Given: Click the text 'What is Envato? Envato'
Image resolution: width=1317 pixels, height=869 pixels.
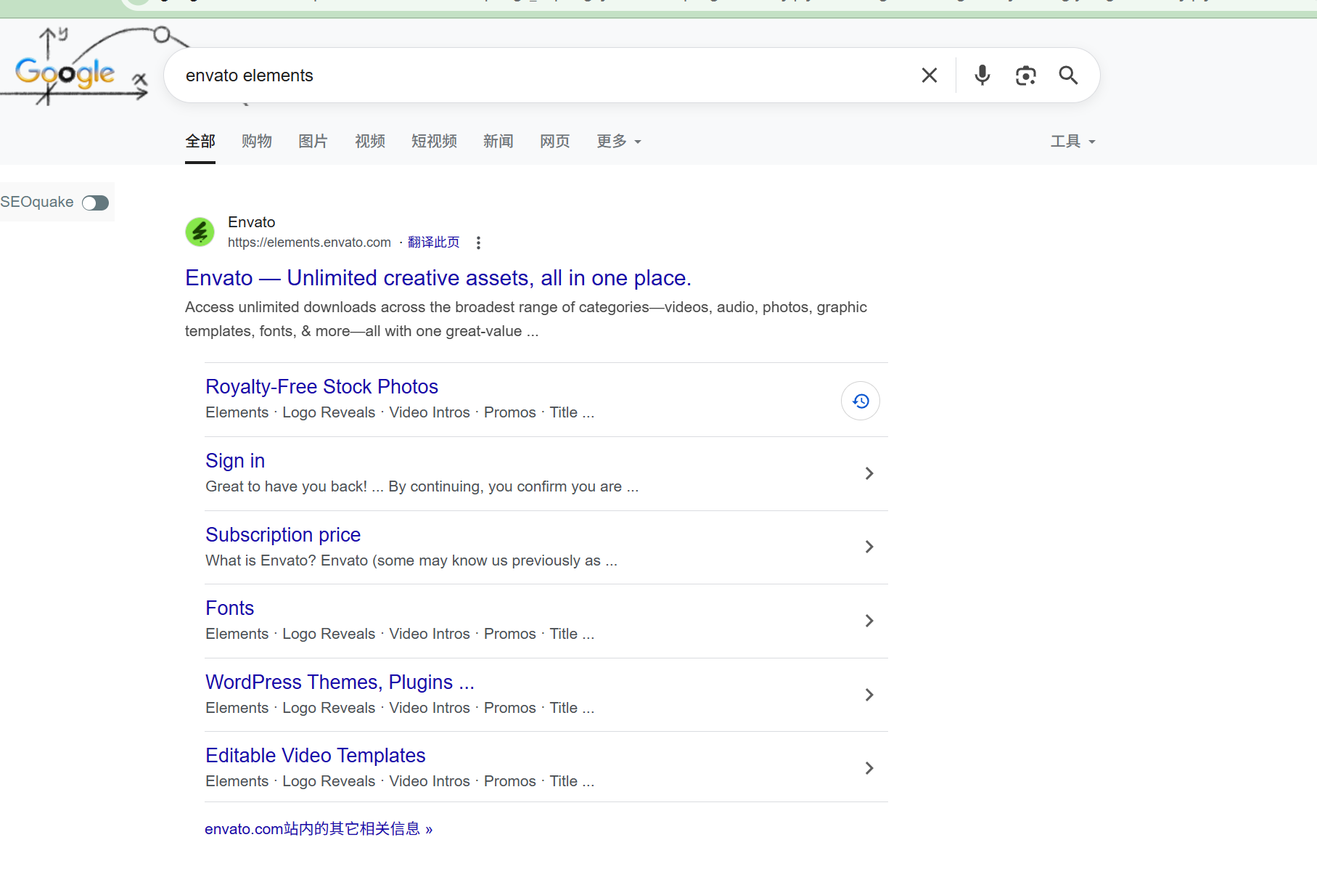Looking at the screenshot, I should coord(287,560).
